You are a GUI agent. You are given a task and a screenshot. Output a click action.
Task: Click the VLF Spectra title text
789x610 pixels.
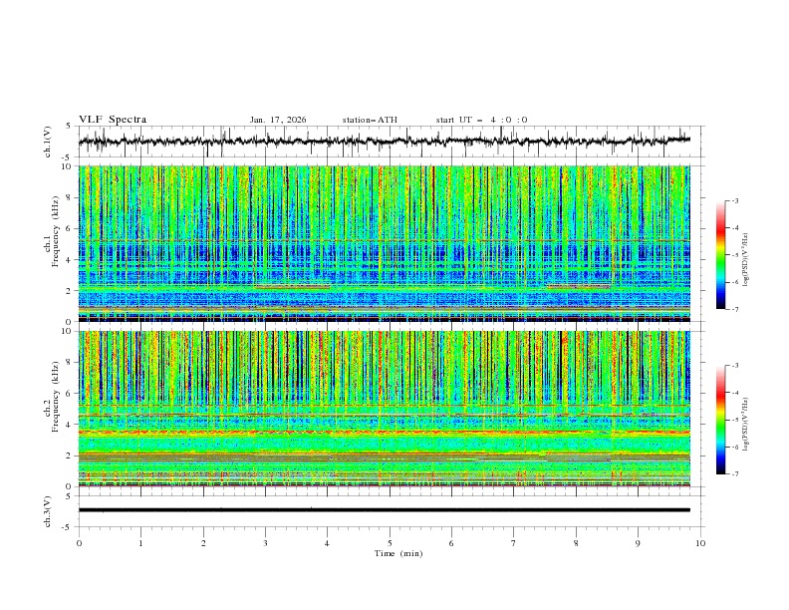(x=113, y=120)
